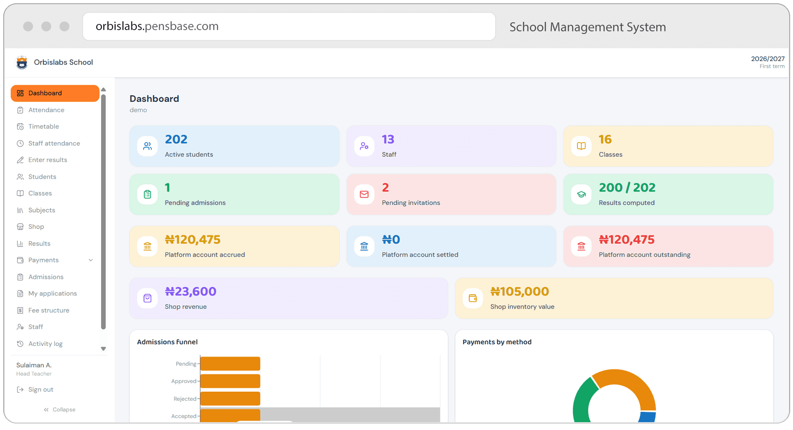Open the Dashboard menu item
Viewport: 793px width, 430px height.
(55, 93)
